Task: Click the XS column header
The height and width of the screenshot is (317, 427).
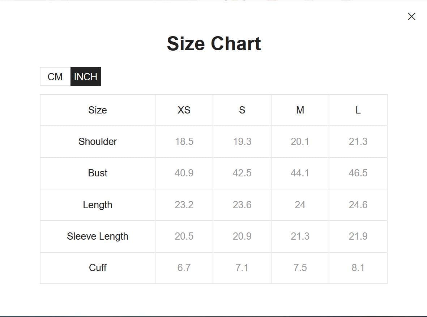Action: tap(184, 110)
